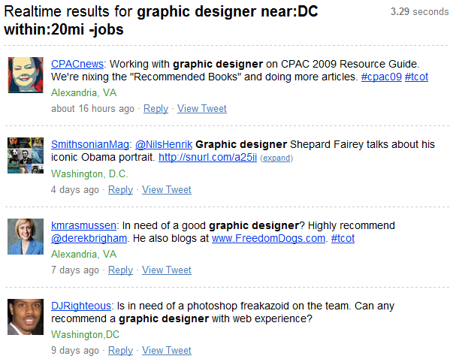450x359 pixels.
Task: View Tweet from 7 days ago
Action: click(167, 270)
